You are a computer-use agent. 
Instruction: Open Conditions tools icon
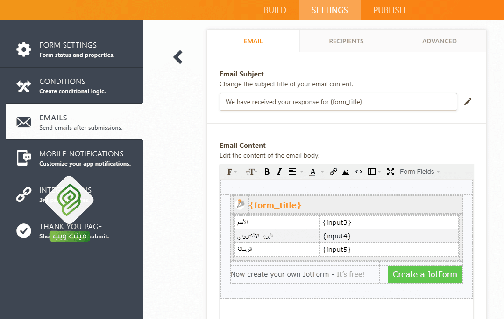click(24, 86)
